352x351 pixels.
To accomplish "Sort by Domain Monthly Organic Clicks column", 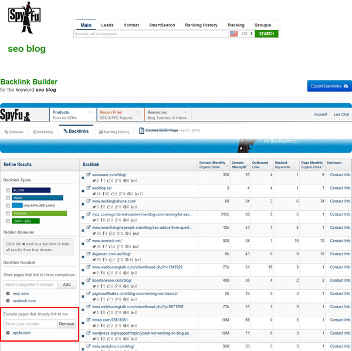I will [x=214, y=165].
